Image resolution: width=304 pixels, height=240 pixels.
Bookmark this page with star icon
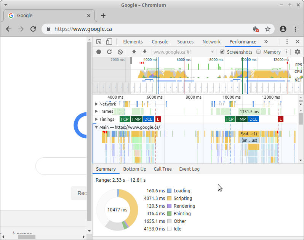pos(268,29)
